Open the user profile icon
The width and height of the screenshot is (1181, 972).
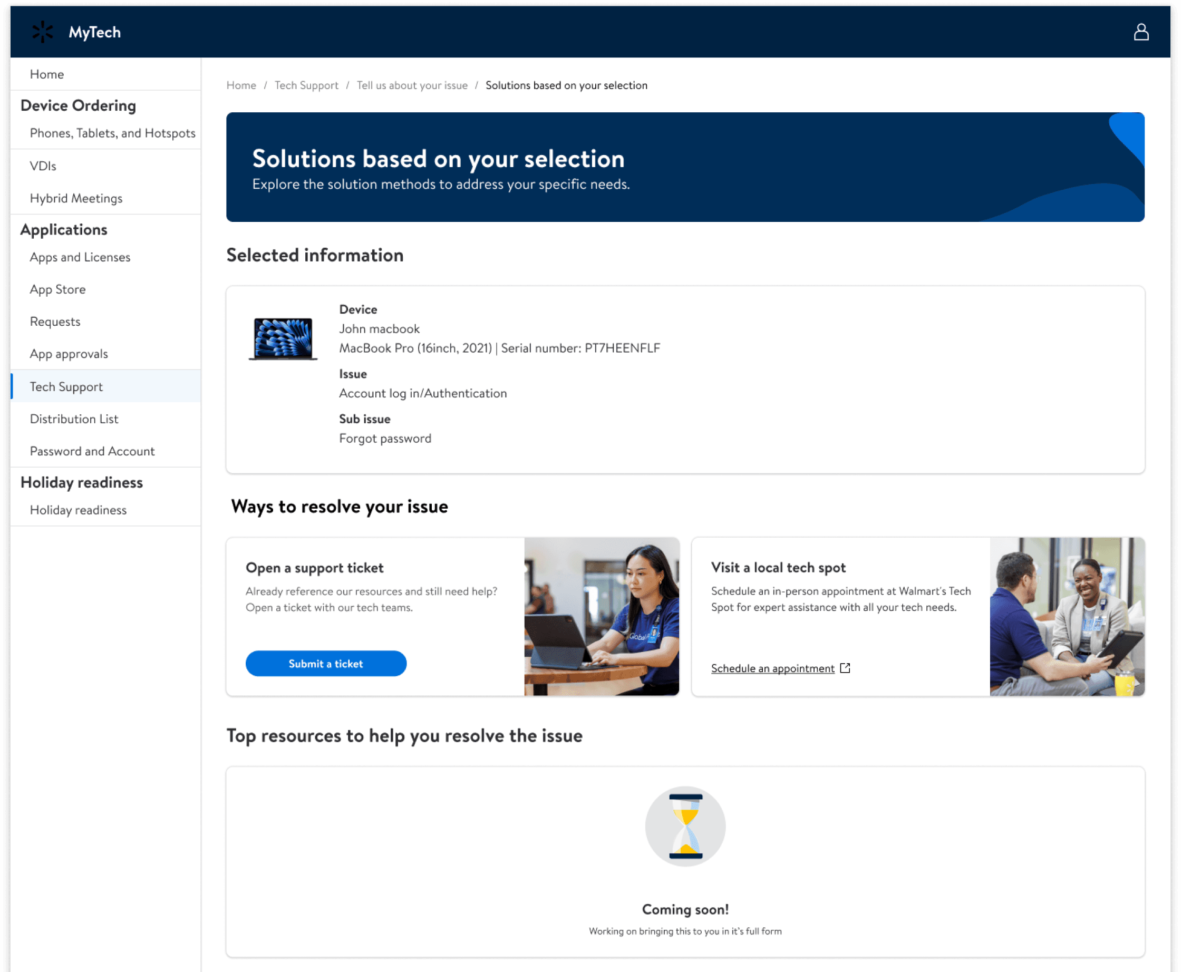(x=1141, y=32)
